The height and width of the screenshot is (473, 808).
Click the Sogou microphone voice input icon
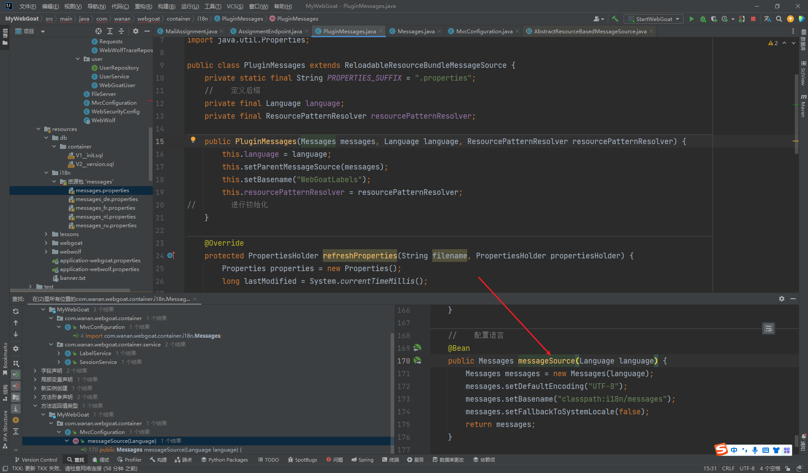(755, 450)
